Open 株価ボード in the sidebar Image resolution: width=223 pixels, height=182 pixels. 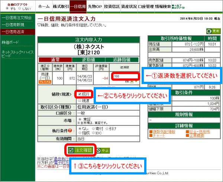[x=10, y=42]
